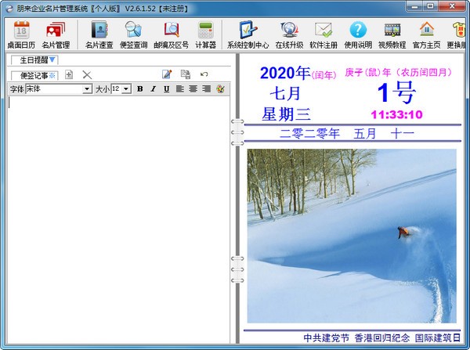Screen dimensions: 470x350
Task: Click the lunar date 二零二零年 五月 十一
Action: point(347,133)
